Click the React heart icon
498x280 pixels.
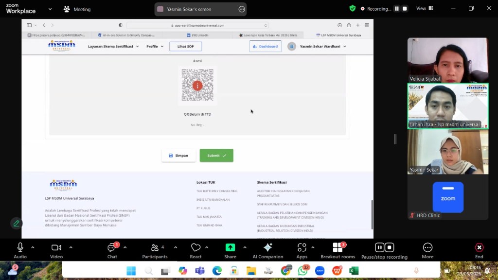point(196,248)
